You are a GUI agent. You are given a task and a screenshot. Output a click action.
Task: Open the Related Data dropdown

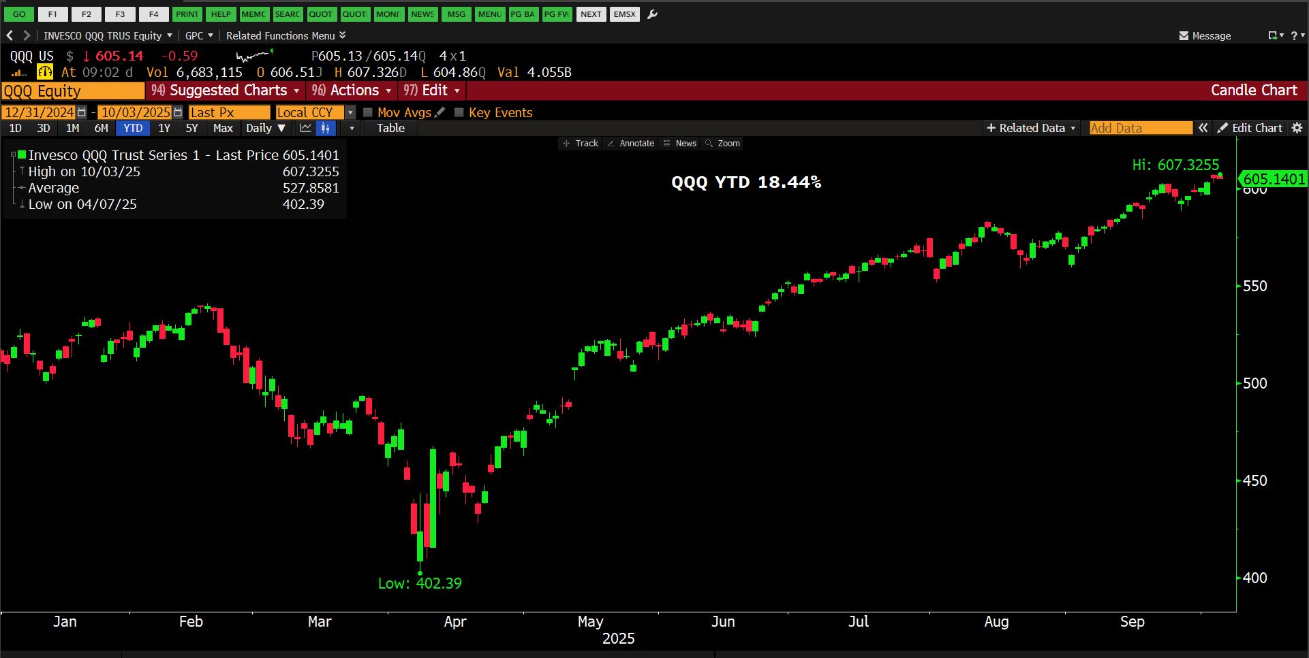1031,128
